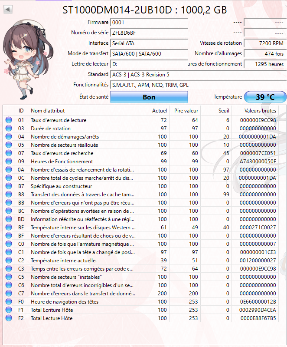This screenshot has width=287, height=347.
Task: Click status orb for attribute 0A
Action: pyautogui.click(x=9, y=170)
